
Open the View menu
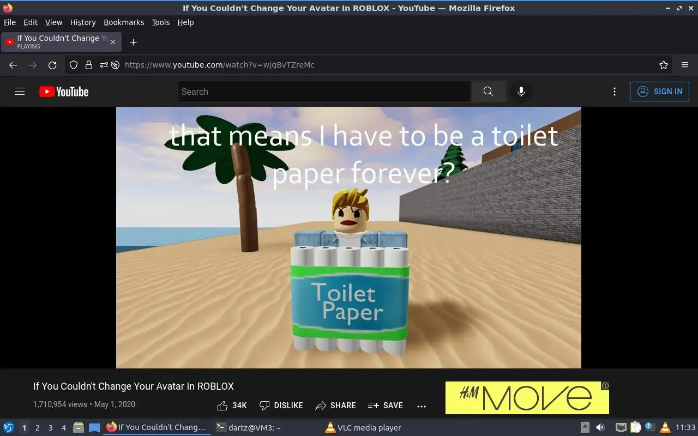coord(53,22)
